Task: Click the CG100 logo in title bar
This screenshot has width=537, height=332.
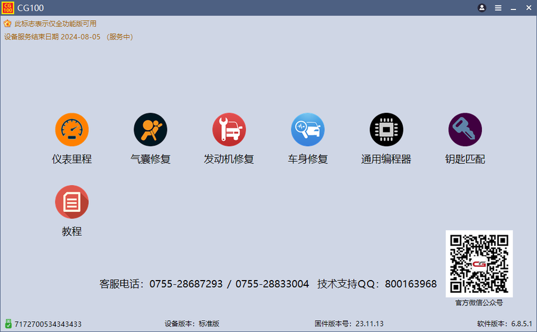Action: pyautogui.click(x=8, y=8)
